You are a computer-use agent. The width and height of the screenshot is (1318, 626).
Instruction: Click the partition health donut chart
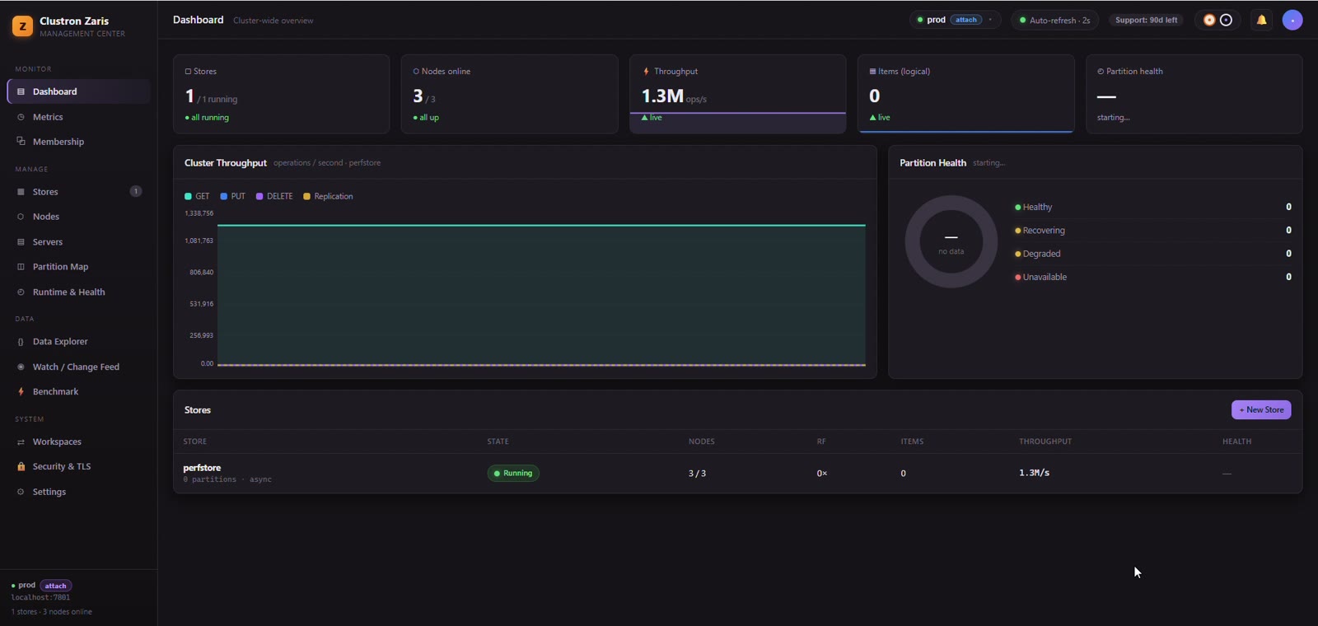[951, 241]
